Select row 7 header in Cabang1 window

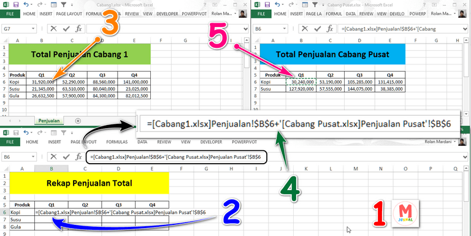coord(4,89)
